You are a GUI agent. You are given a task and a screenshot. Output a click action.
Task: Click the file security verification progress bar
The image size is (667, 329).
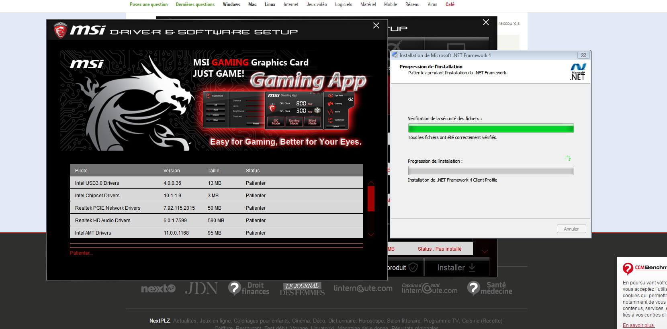(x=491, y=128)
